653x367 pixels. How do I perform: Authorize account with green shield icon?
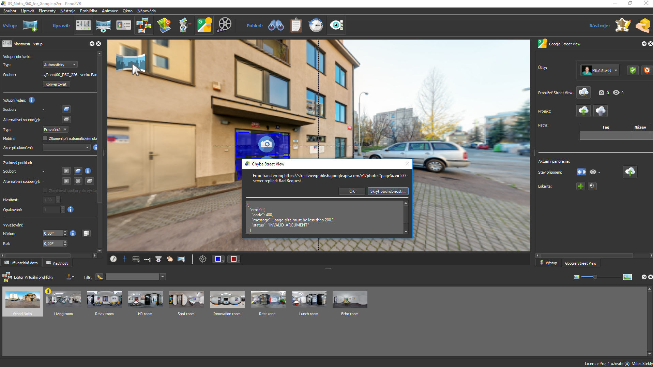[x=633, y=70]
